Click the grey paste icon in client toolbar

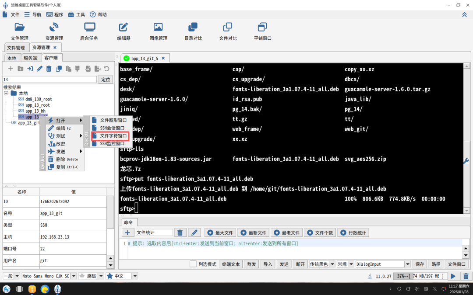coord(68,69)
